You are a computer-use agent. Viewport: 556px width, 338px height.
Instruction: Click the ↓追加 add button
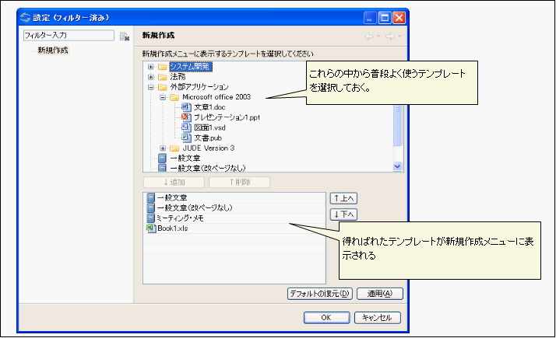pos(174,183)
